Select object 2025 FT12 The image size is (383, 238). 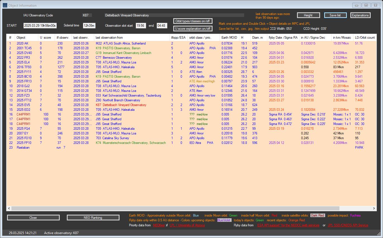click(x=24, y=100)
